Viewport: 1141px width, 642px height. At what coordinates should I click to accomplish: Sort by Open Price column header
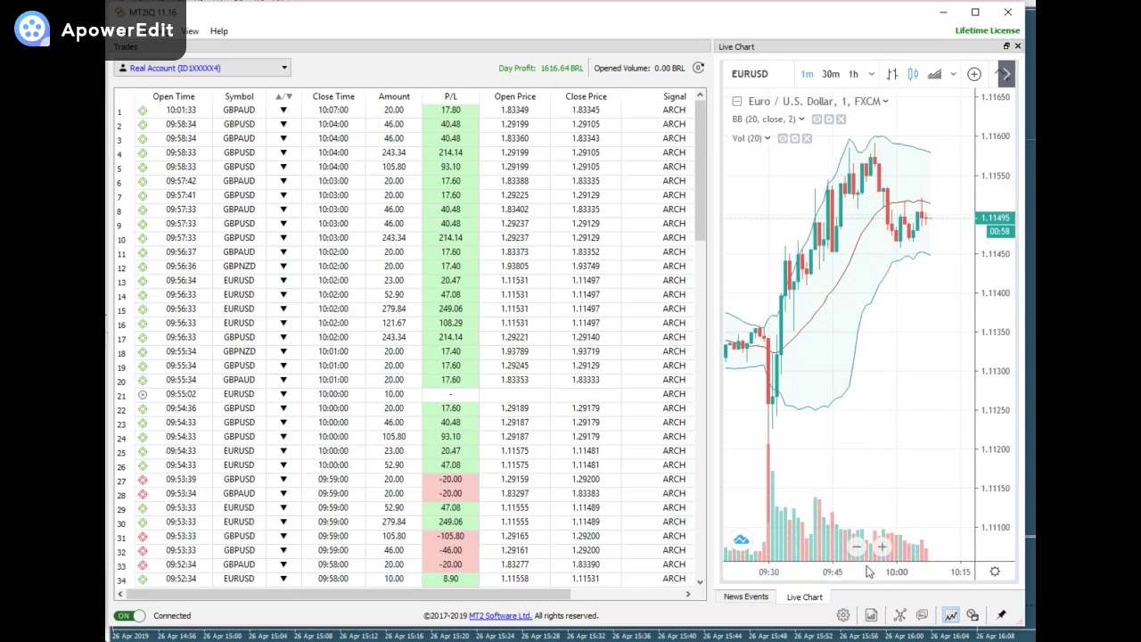point(515,96)
